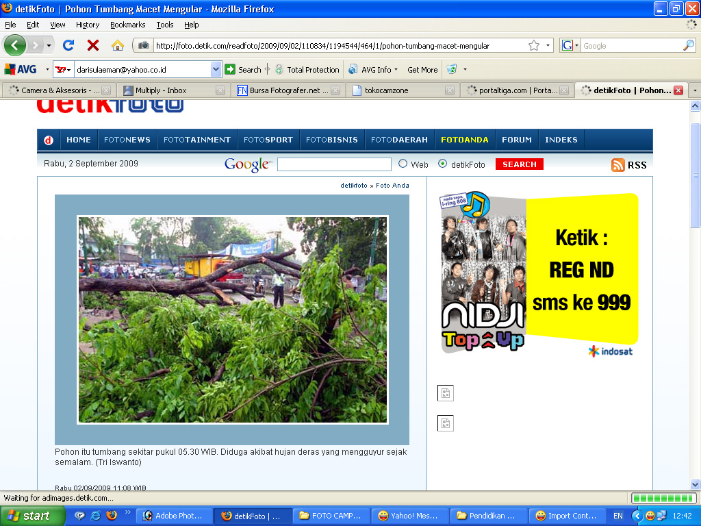List all tabs dropdown arrow
This screenshot has height=526, width=701.
pyautogui.click(x=695, y=90)
